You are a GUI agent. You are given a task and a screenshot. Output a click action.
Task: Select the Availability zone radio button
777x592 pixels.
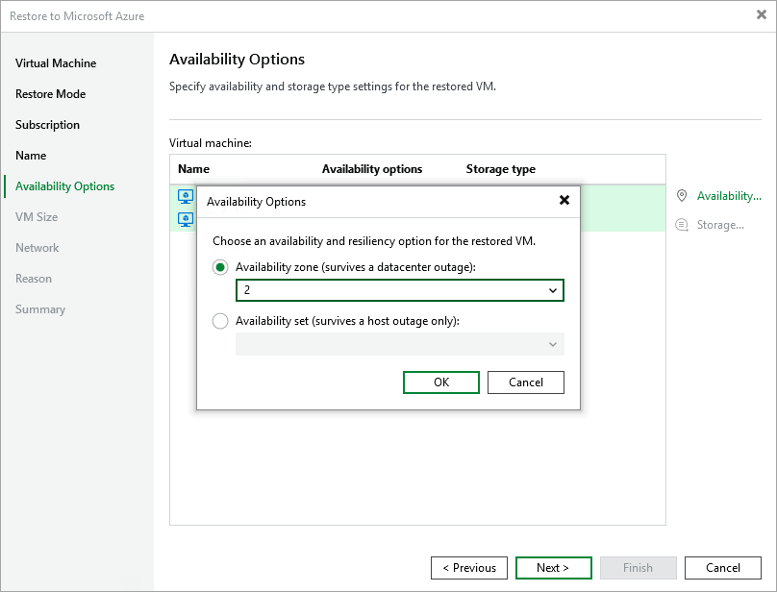tap(219, 267)
